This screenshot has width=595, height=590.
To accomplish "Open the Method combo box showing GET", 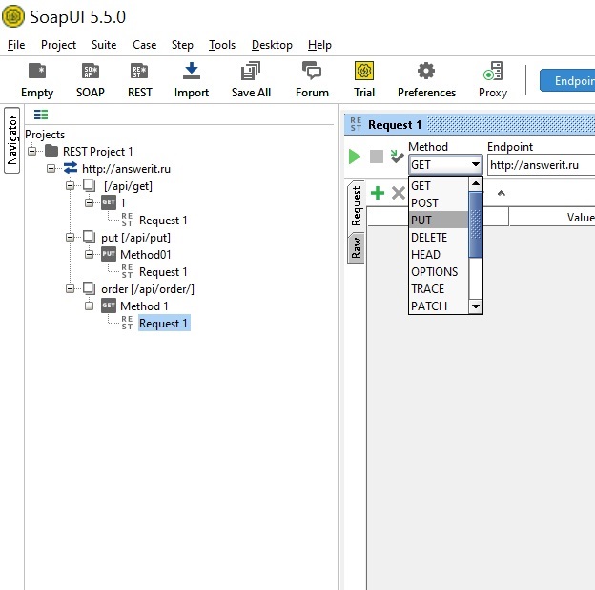I will click(445, 165).
